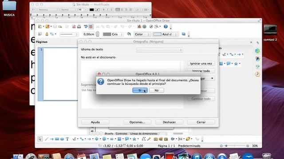Viewport: 284px width, 159px height.
Task: Open the line style dropdown
Action: click(69, 34)
